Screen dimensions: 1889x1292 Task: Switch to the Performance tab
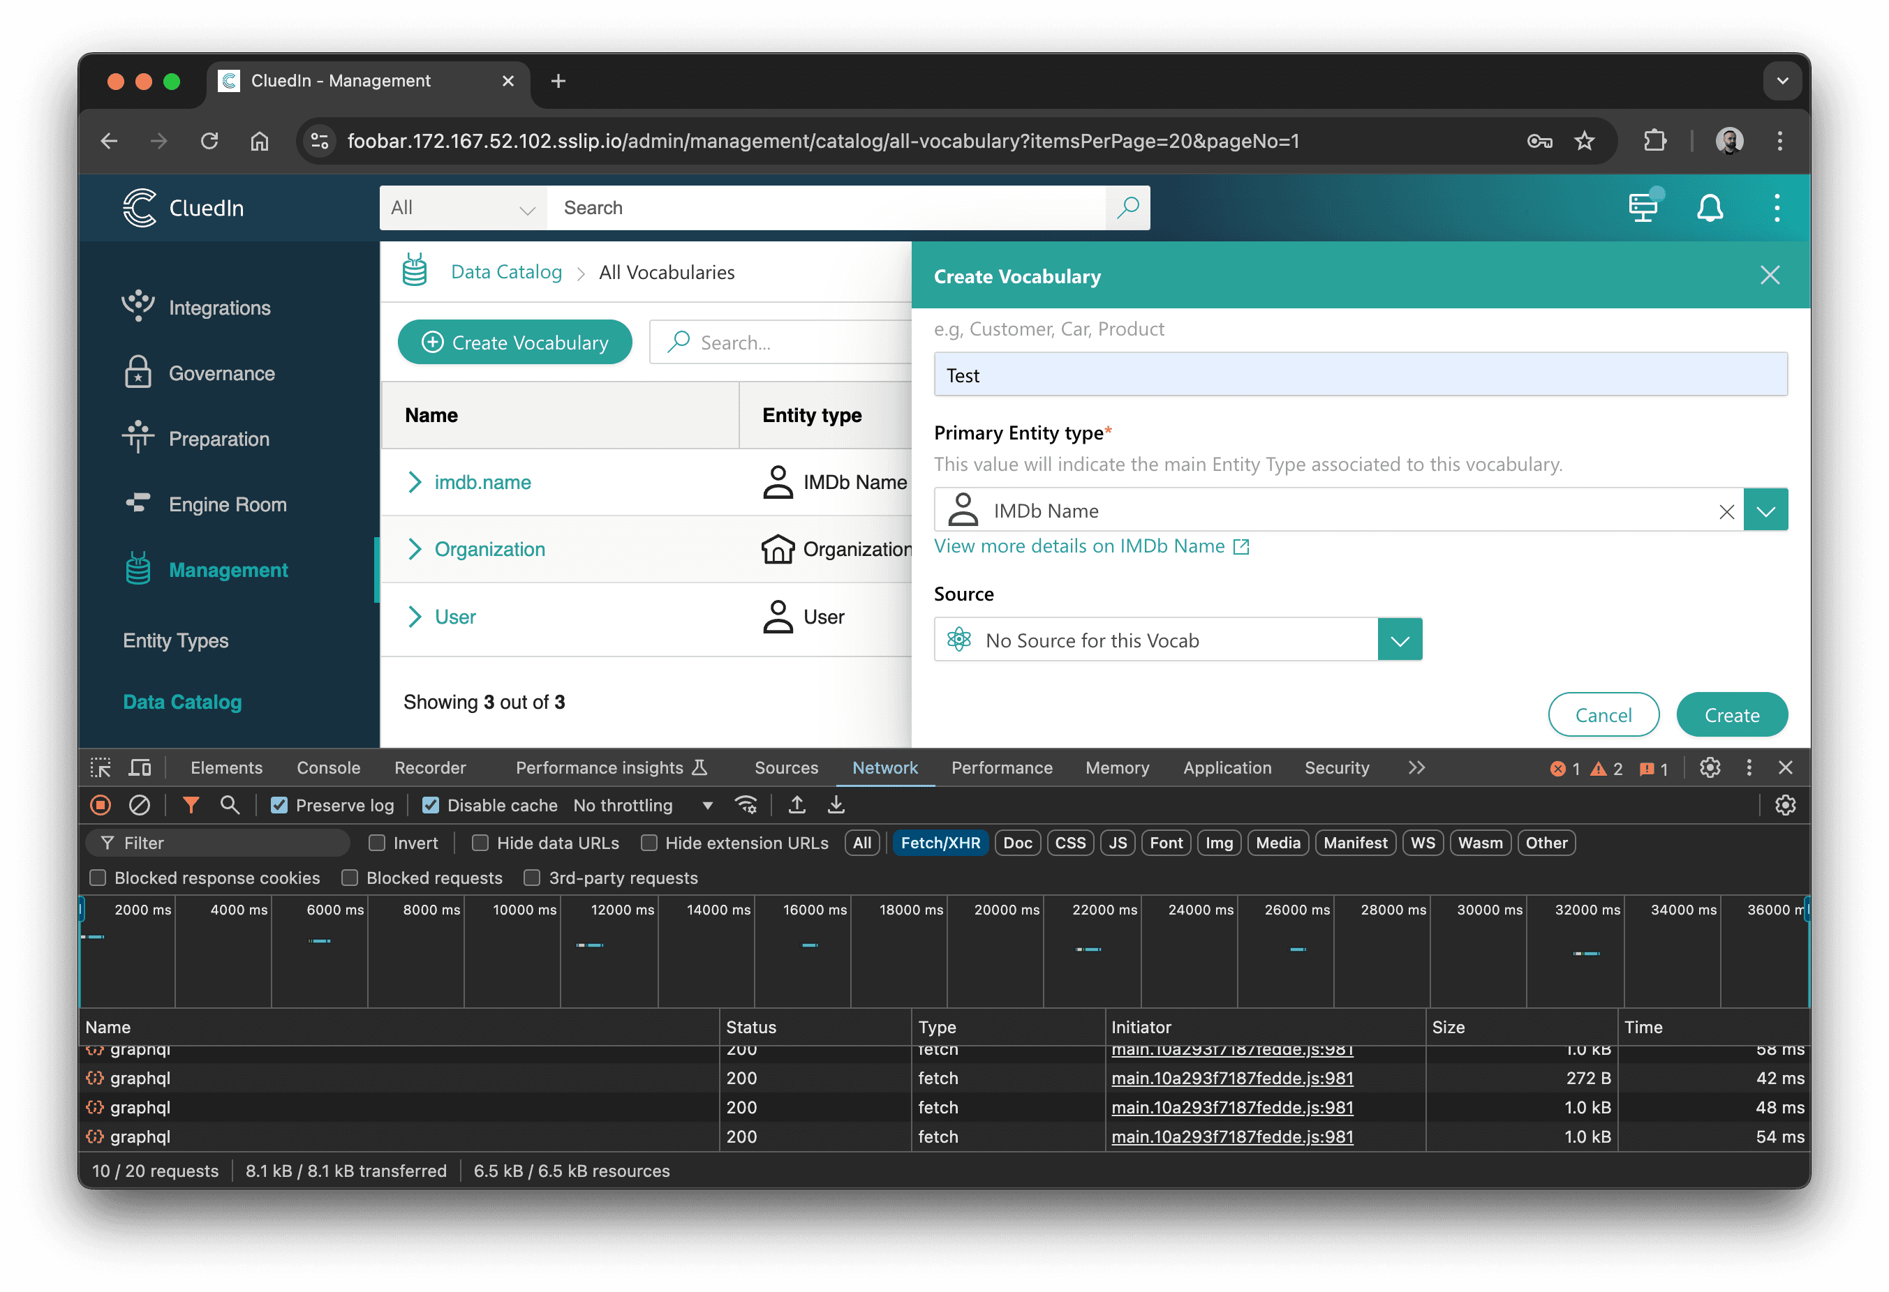(x=1002, y=768)
